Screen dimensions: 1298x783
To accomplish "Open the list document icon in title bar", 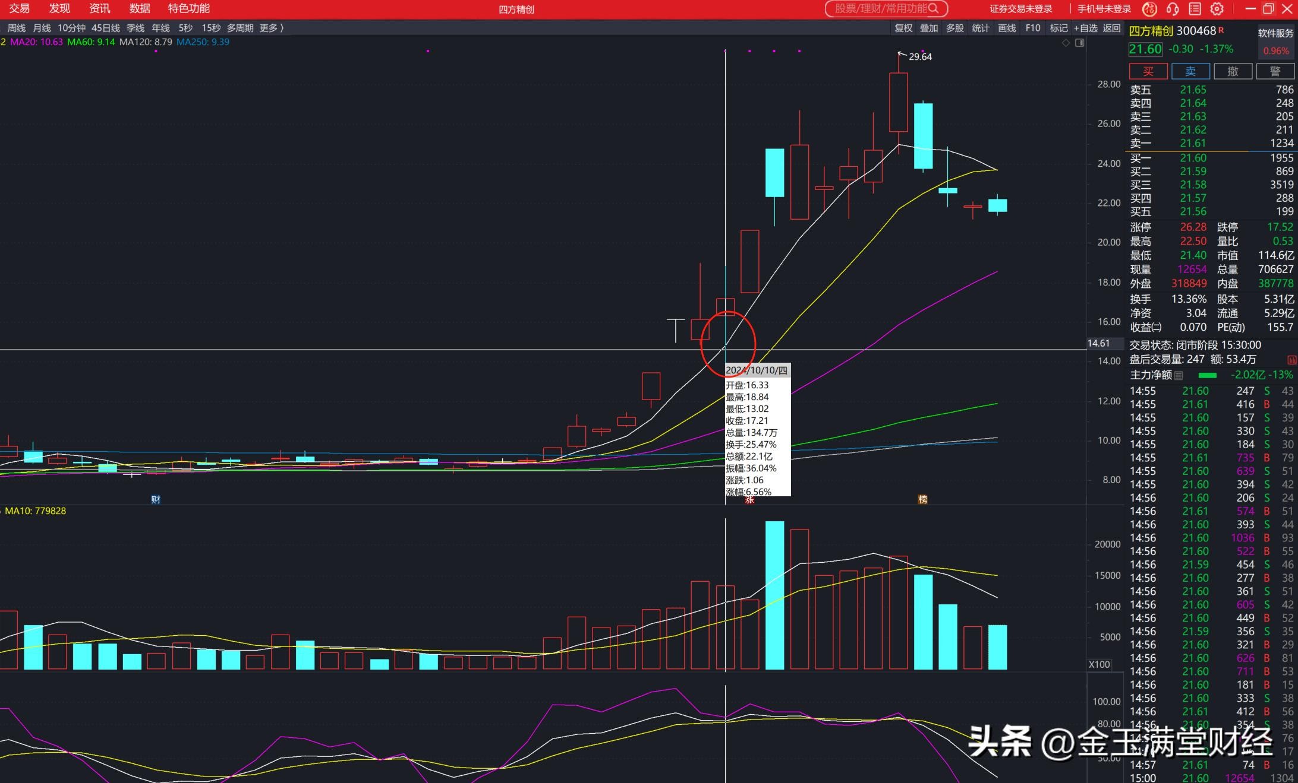I will pyautogui.click(x=1195, y=9).
